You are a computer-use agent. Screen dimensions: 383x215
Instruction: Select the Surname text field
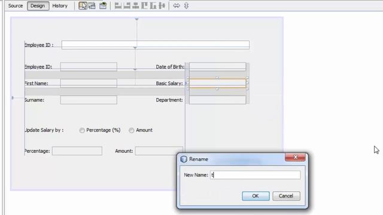point(89,100)
